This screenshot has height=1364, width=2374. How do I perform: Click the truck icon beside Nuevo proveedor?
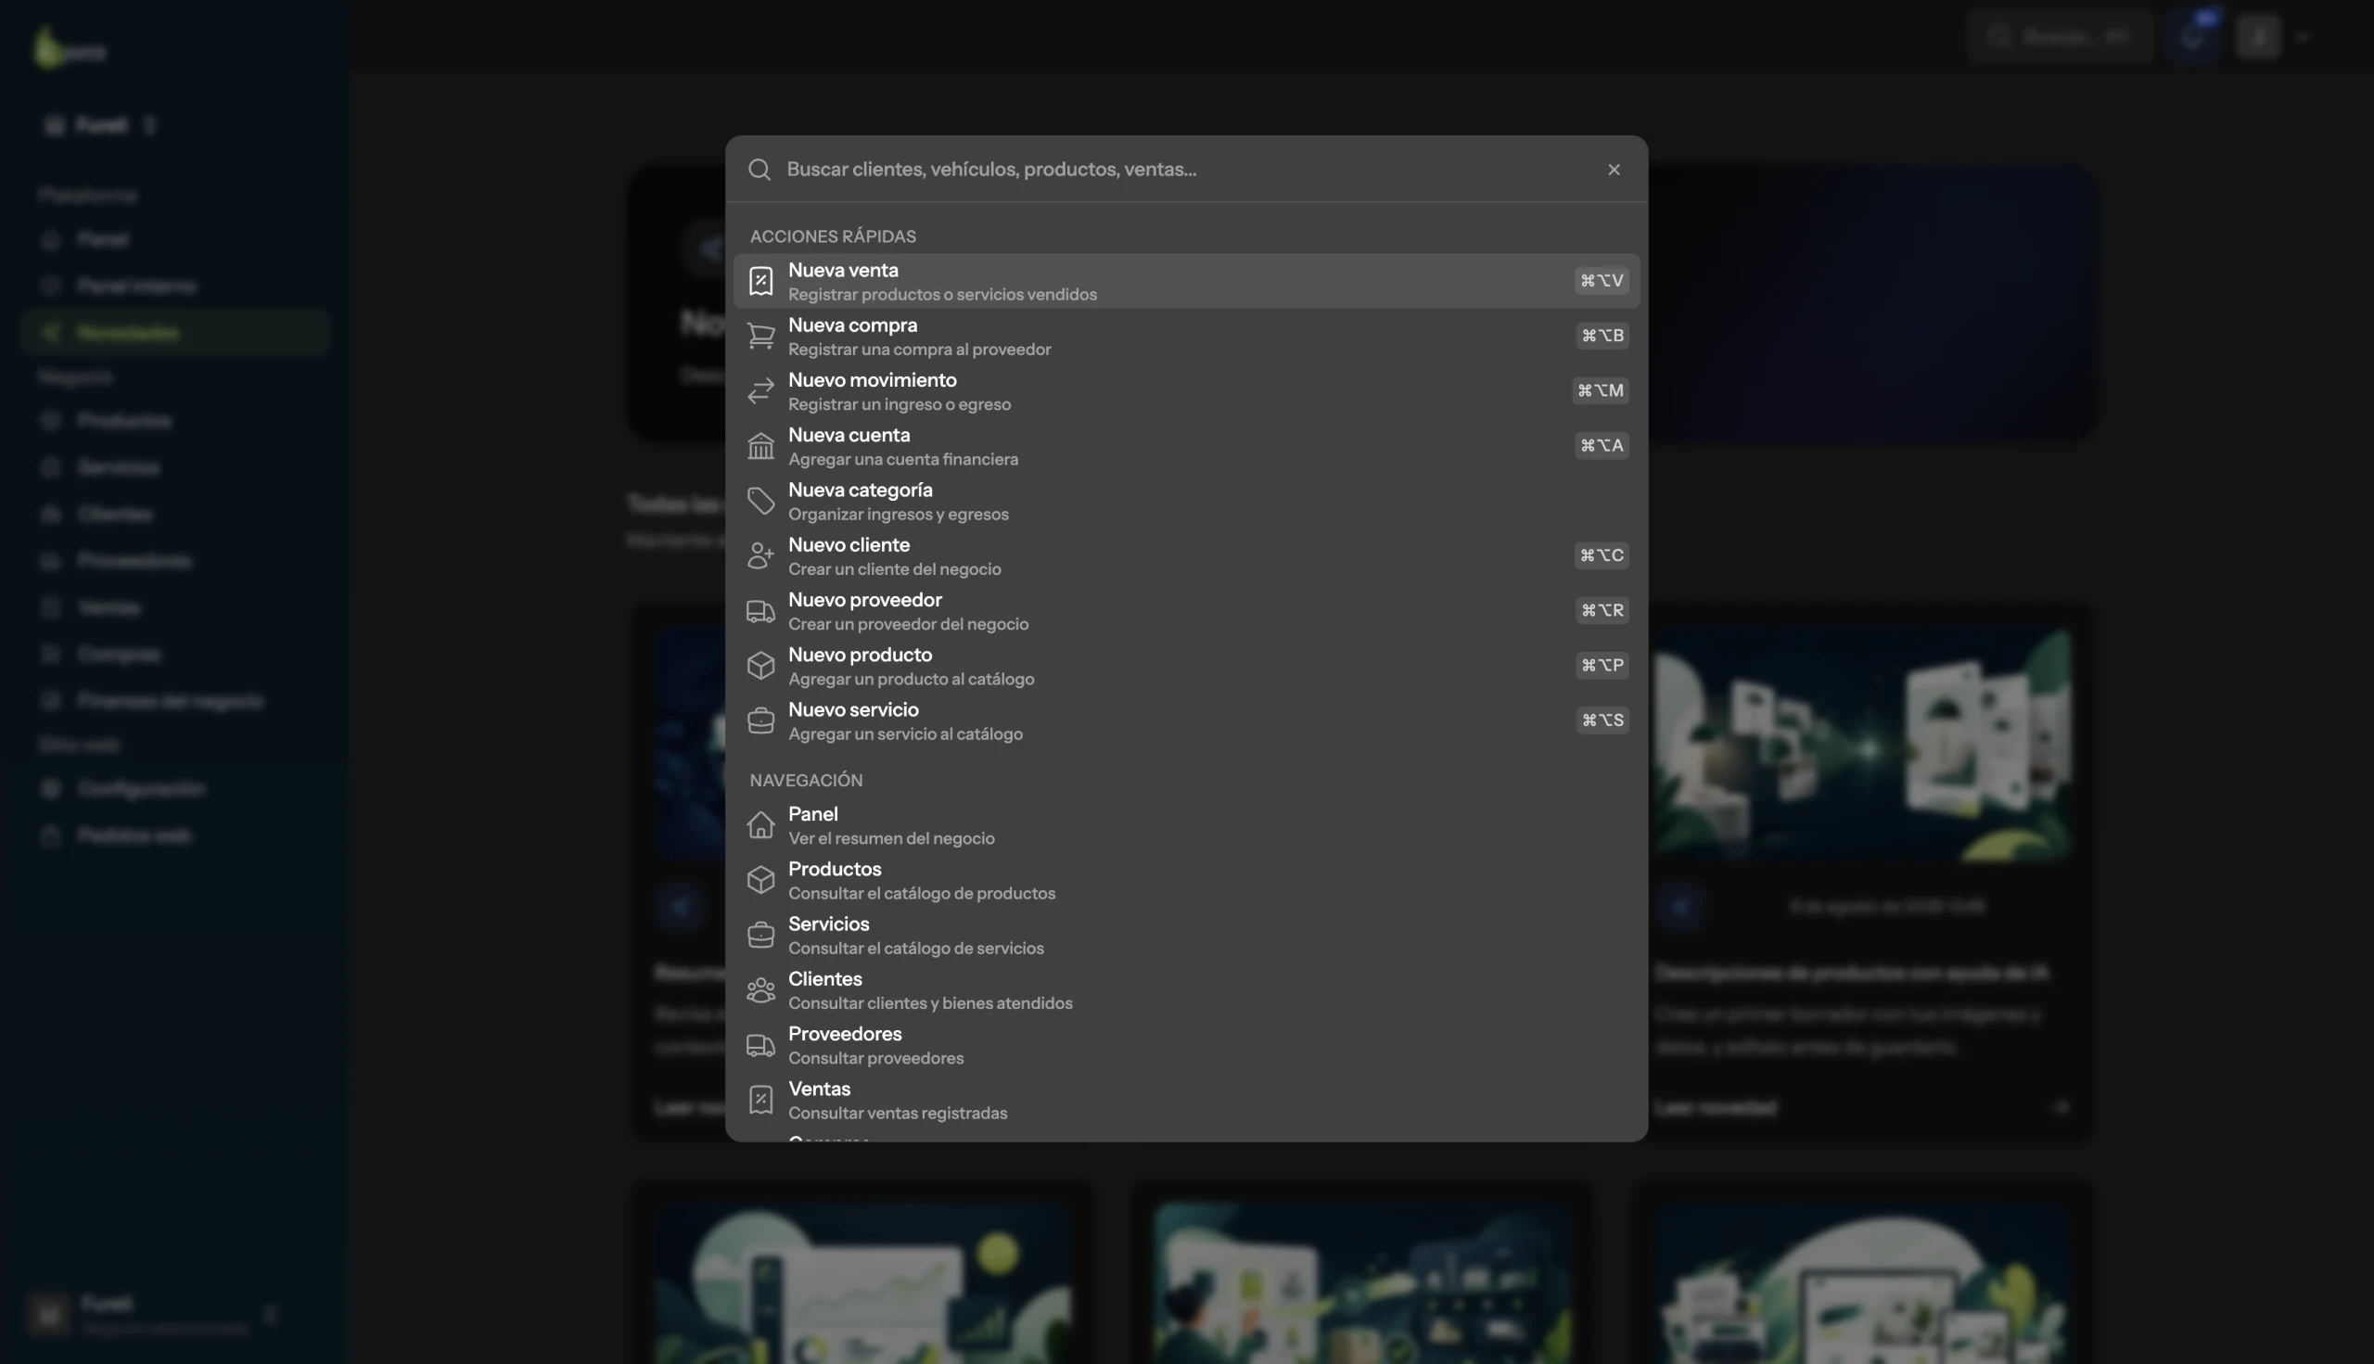(x=760, y=611)
